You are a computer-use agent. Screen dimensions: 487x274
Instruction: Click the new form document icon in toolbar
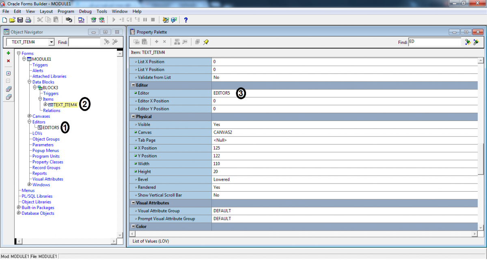[x=4, y=20]
